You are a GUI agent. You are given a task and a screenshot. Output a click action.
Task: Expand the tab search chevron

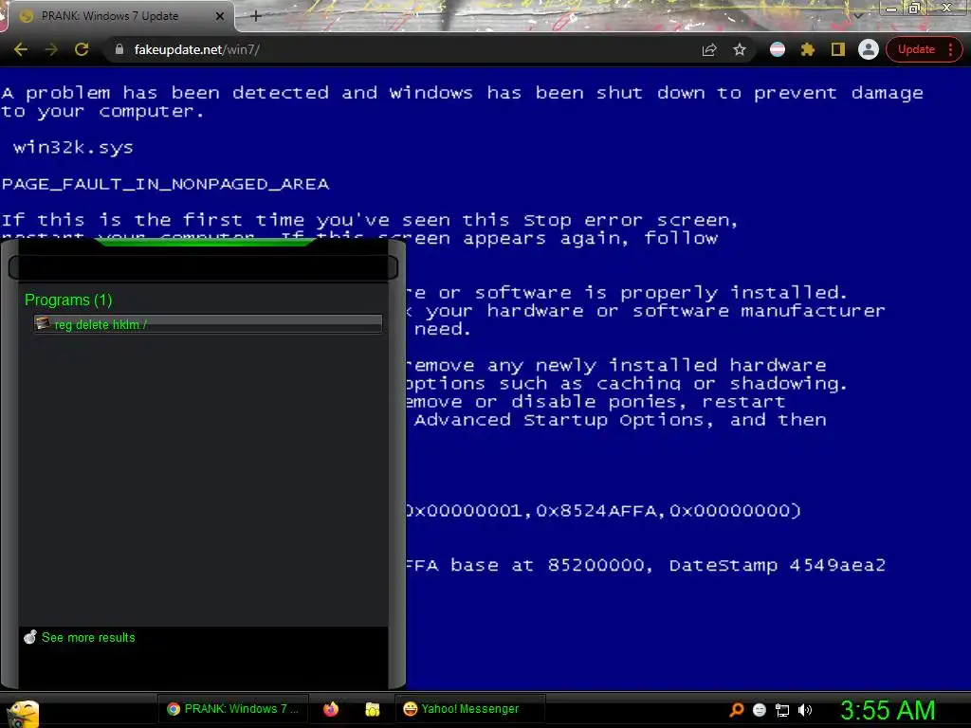(x=857, y=15)
